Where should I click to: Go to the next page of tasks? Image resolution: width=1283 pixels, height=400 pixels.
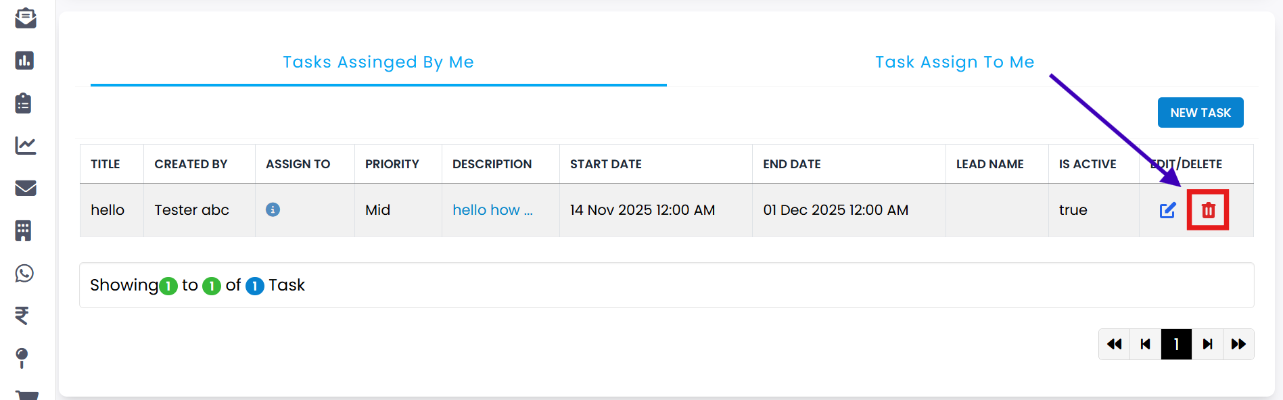click(x=1207, y=344)
